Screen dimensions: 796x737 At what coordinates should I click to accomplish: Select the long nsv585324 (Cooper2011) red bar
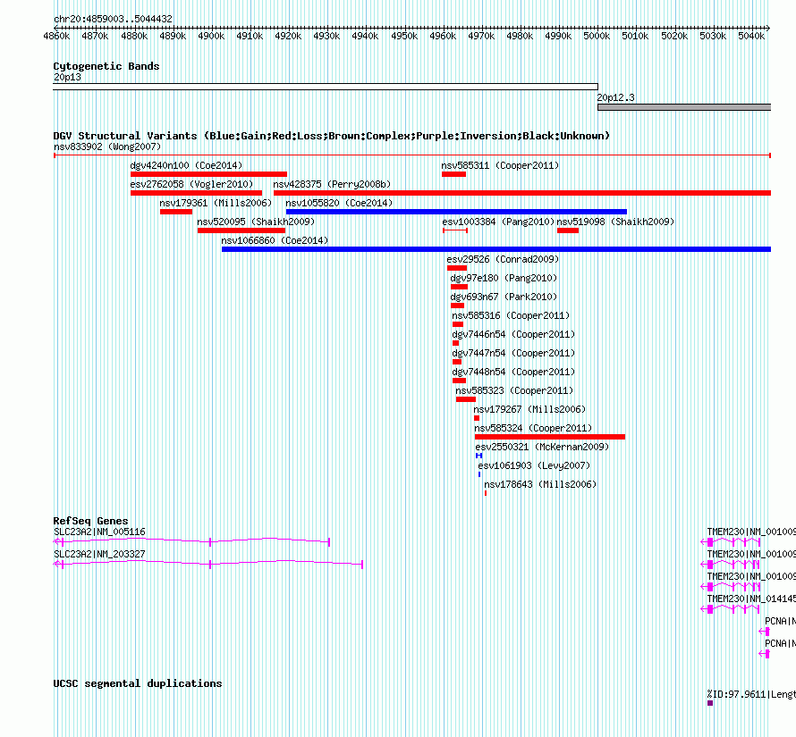click(x=550, y=437)
